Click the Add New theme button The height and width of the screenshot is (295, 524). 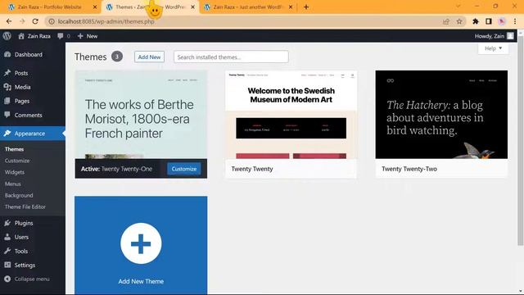(149, 57)
